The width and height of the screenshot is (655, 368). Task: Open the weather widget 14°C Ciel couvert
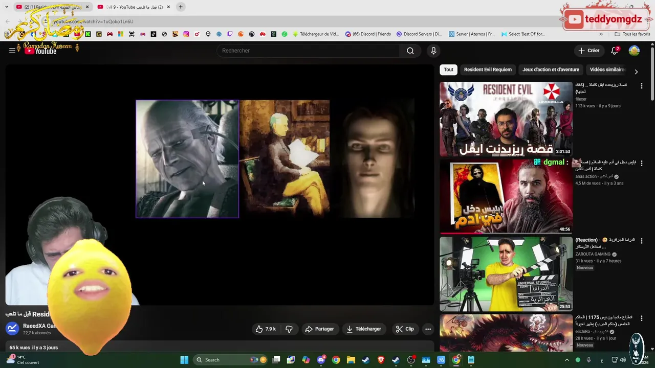23,360
